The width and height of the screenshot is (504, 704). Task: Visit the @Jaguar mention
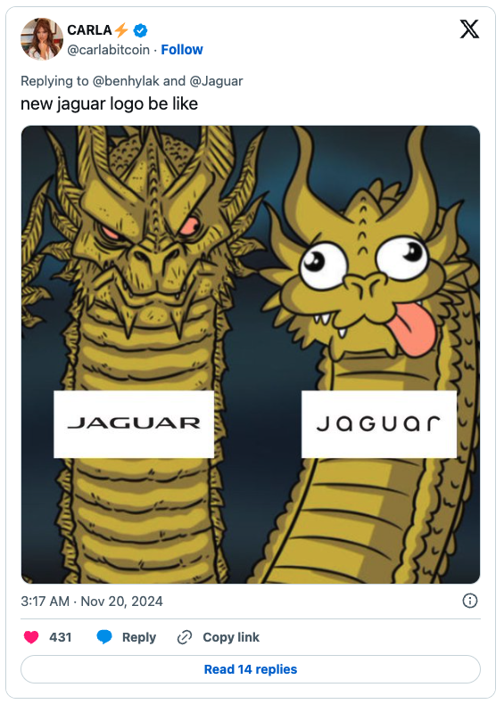coord(216,81)
